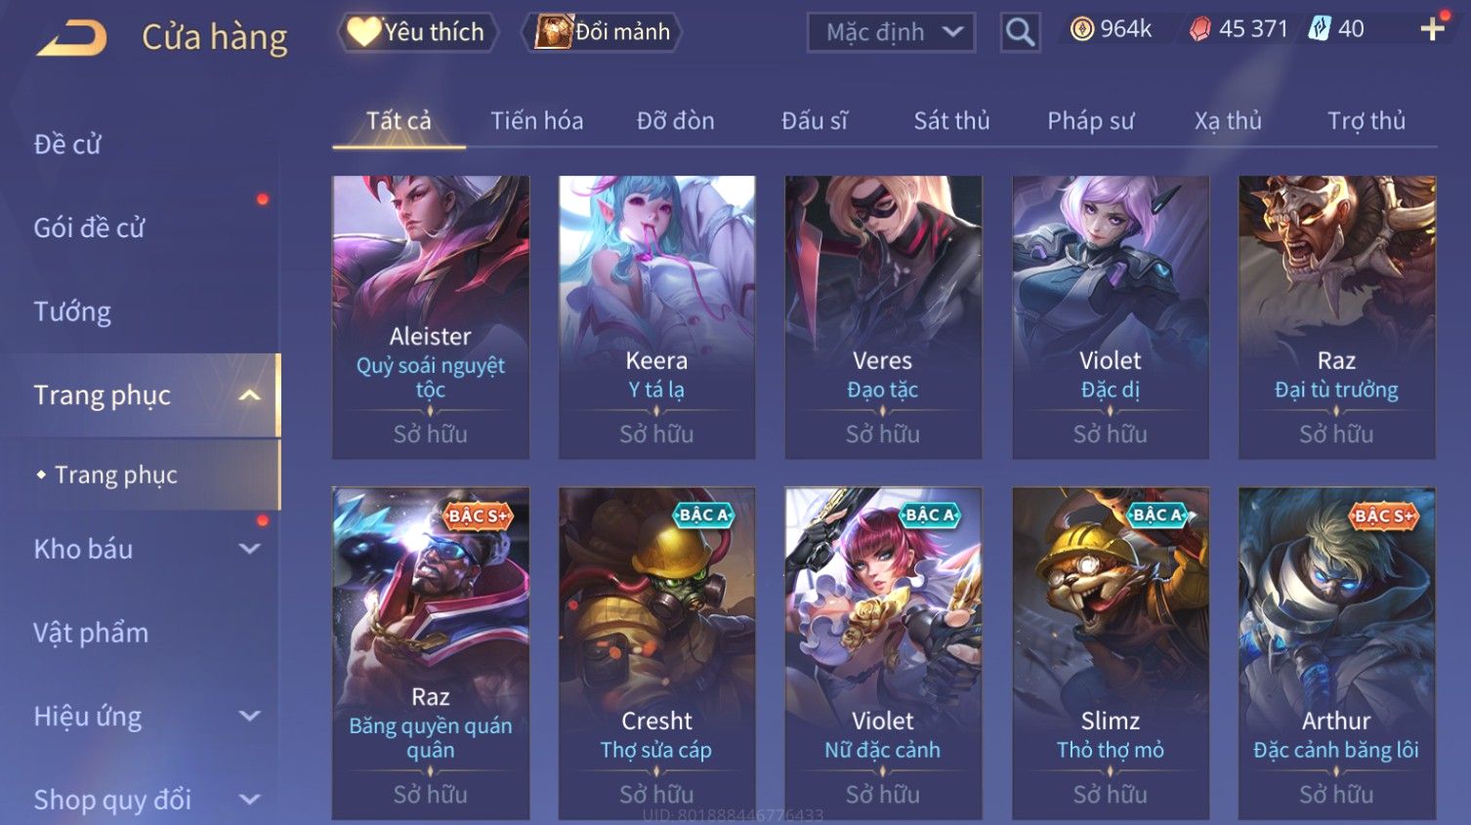Tap the blue ticket currency icon
Screen dimensions: 1471x825
point(1319,29)
